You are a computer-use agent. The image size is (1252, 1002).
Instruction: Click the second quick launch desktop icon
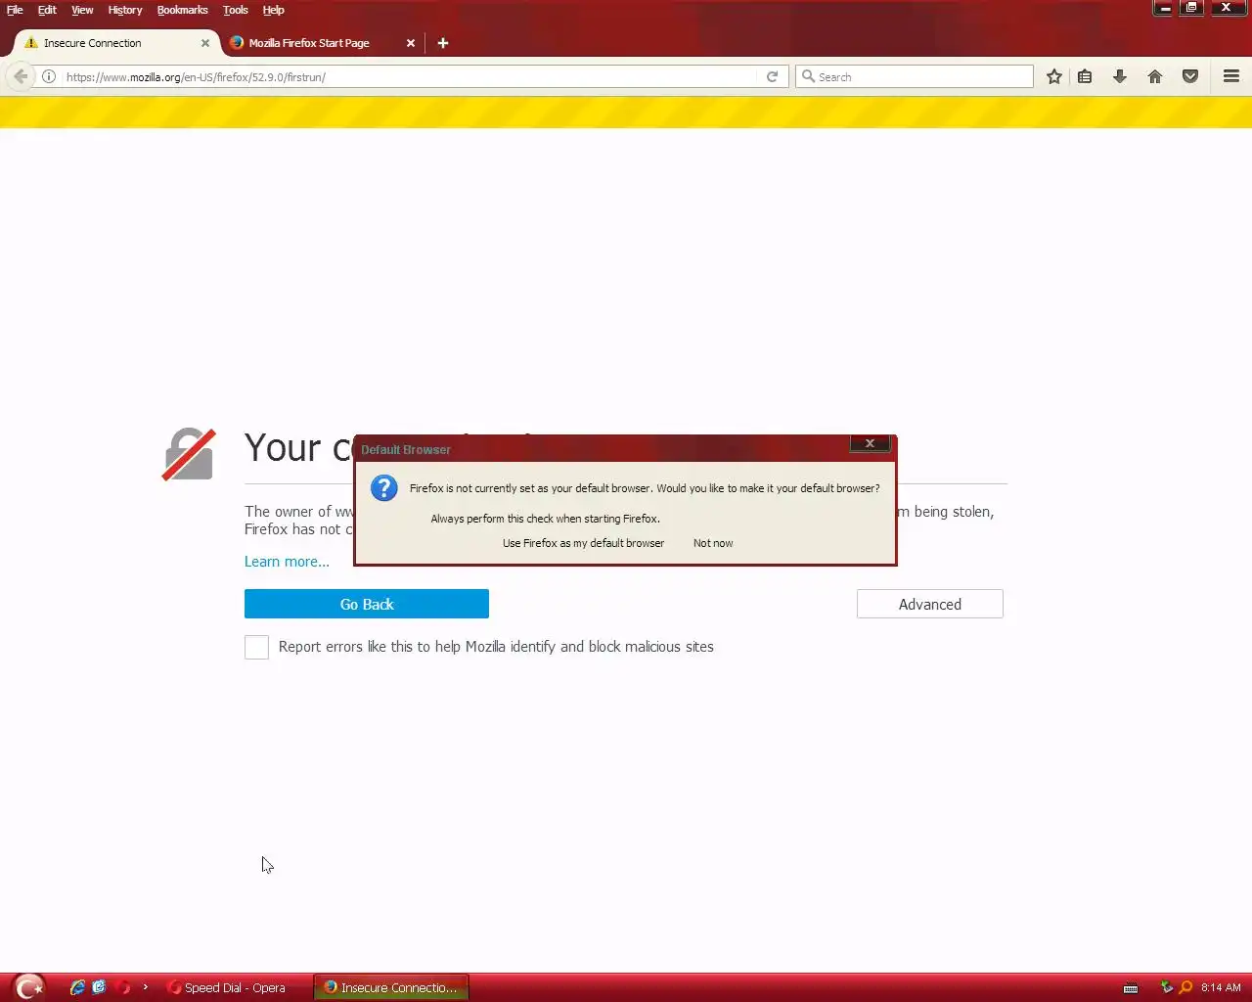click(x=99, y=987)
